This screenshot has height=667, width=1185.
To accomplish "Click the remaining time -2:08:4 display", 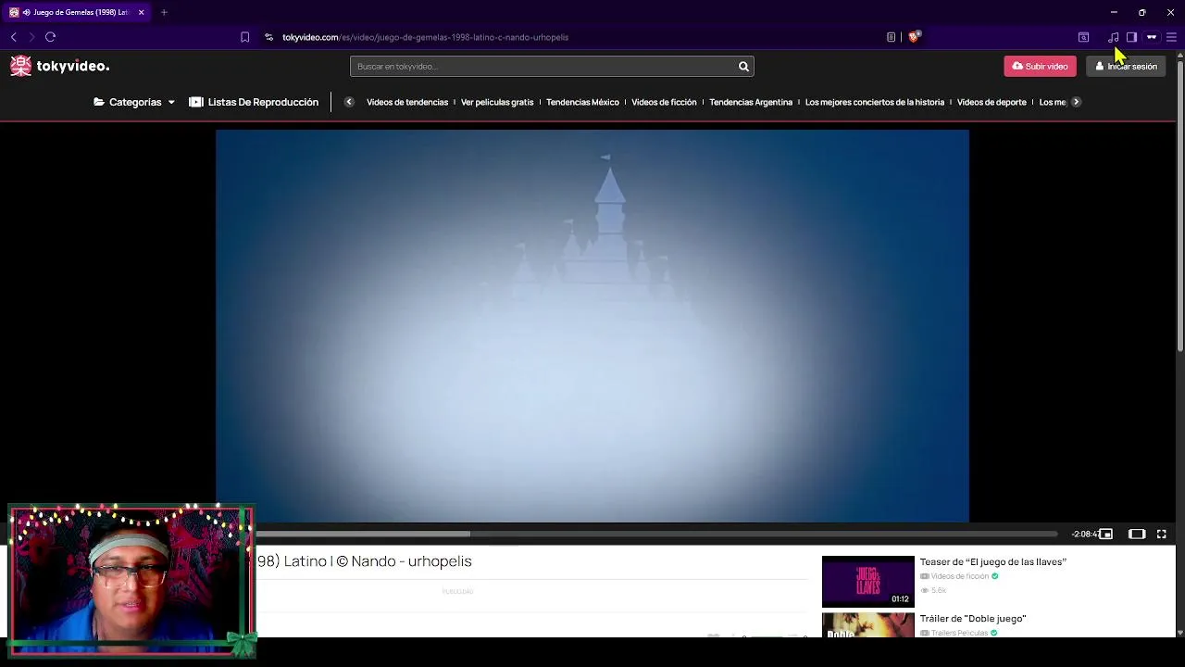I will [x=1085, y=535].
